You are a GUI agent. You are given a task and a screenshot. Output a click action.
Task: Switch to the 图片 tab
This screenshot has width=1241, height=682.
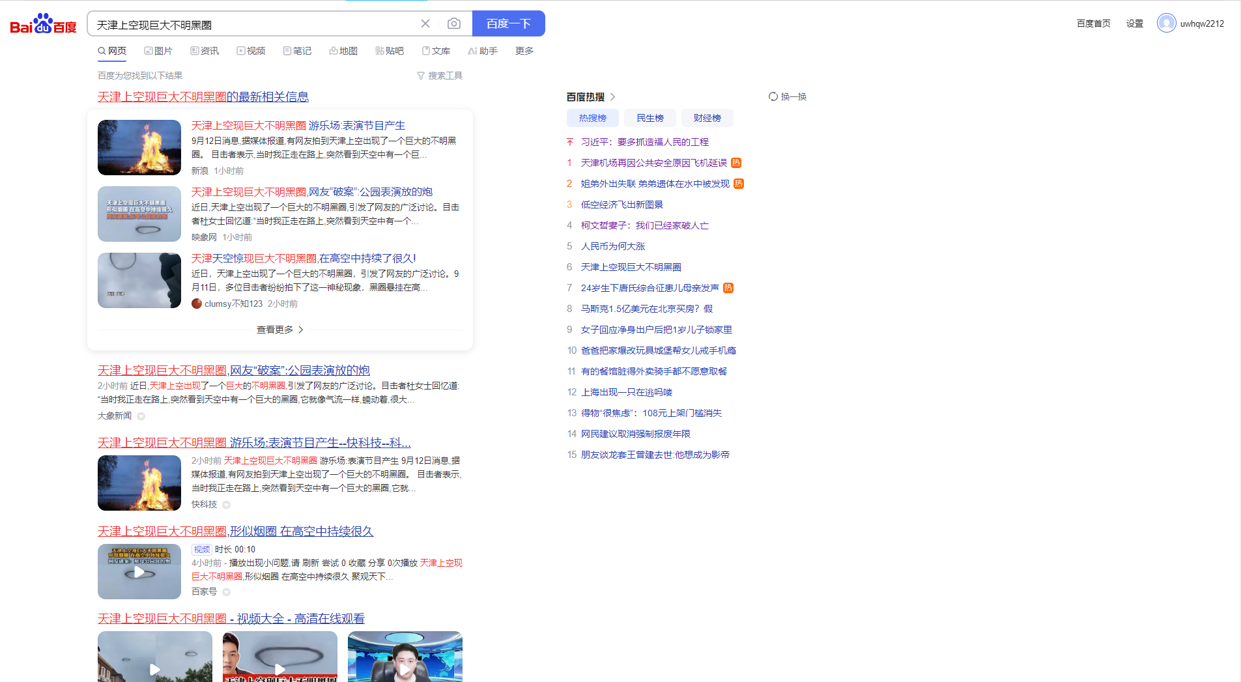158,51
